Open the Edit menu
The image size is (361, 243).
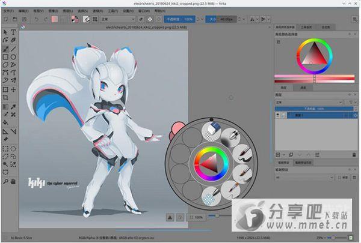pos(23,11)
